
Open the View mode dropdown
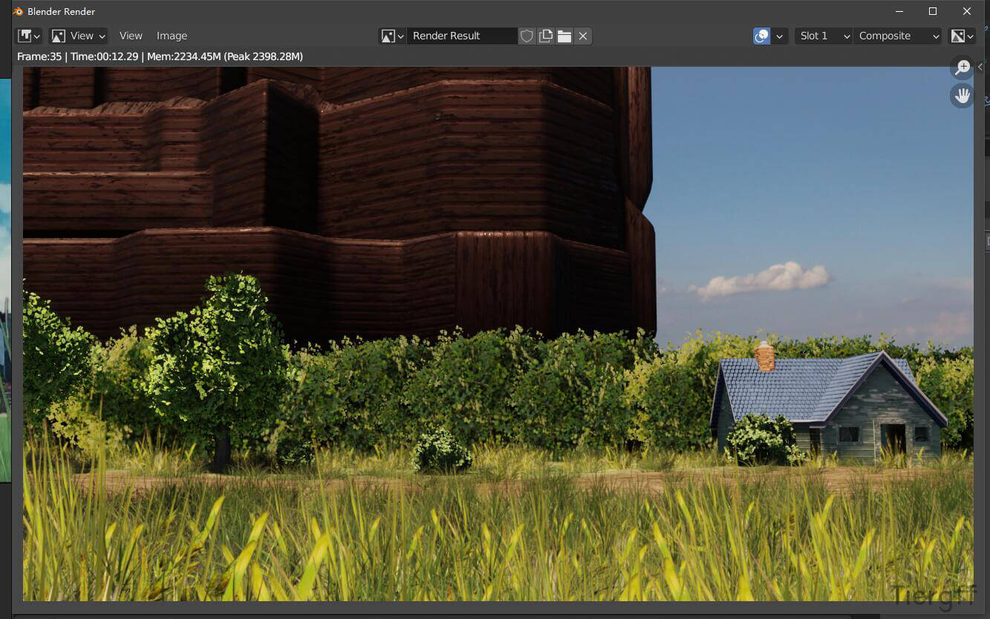pos(78,36)
